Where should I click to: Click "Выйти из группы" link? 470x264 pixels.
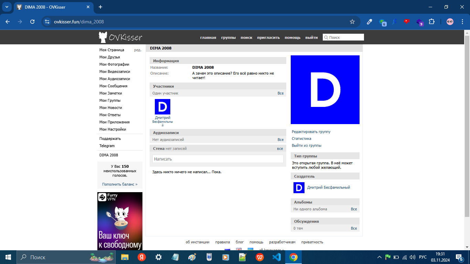point(307,145)
